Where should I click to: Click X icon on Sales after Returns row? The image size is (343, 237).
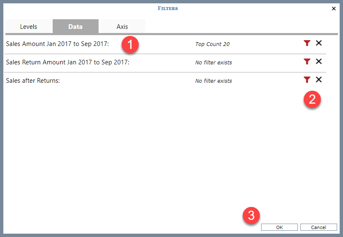click(x=319, y=80)
